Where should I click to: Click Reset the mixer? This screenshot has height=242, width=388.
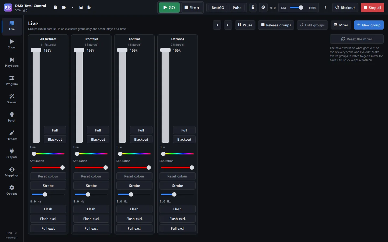point(357,39)
